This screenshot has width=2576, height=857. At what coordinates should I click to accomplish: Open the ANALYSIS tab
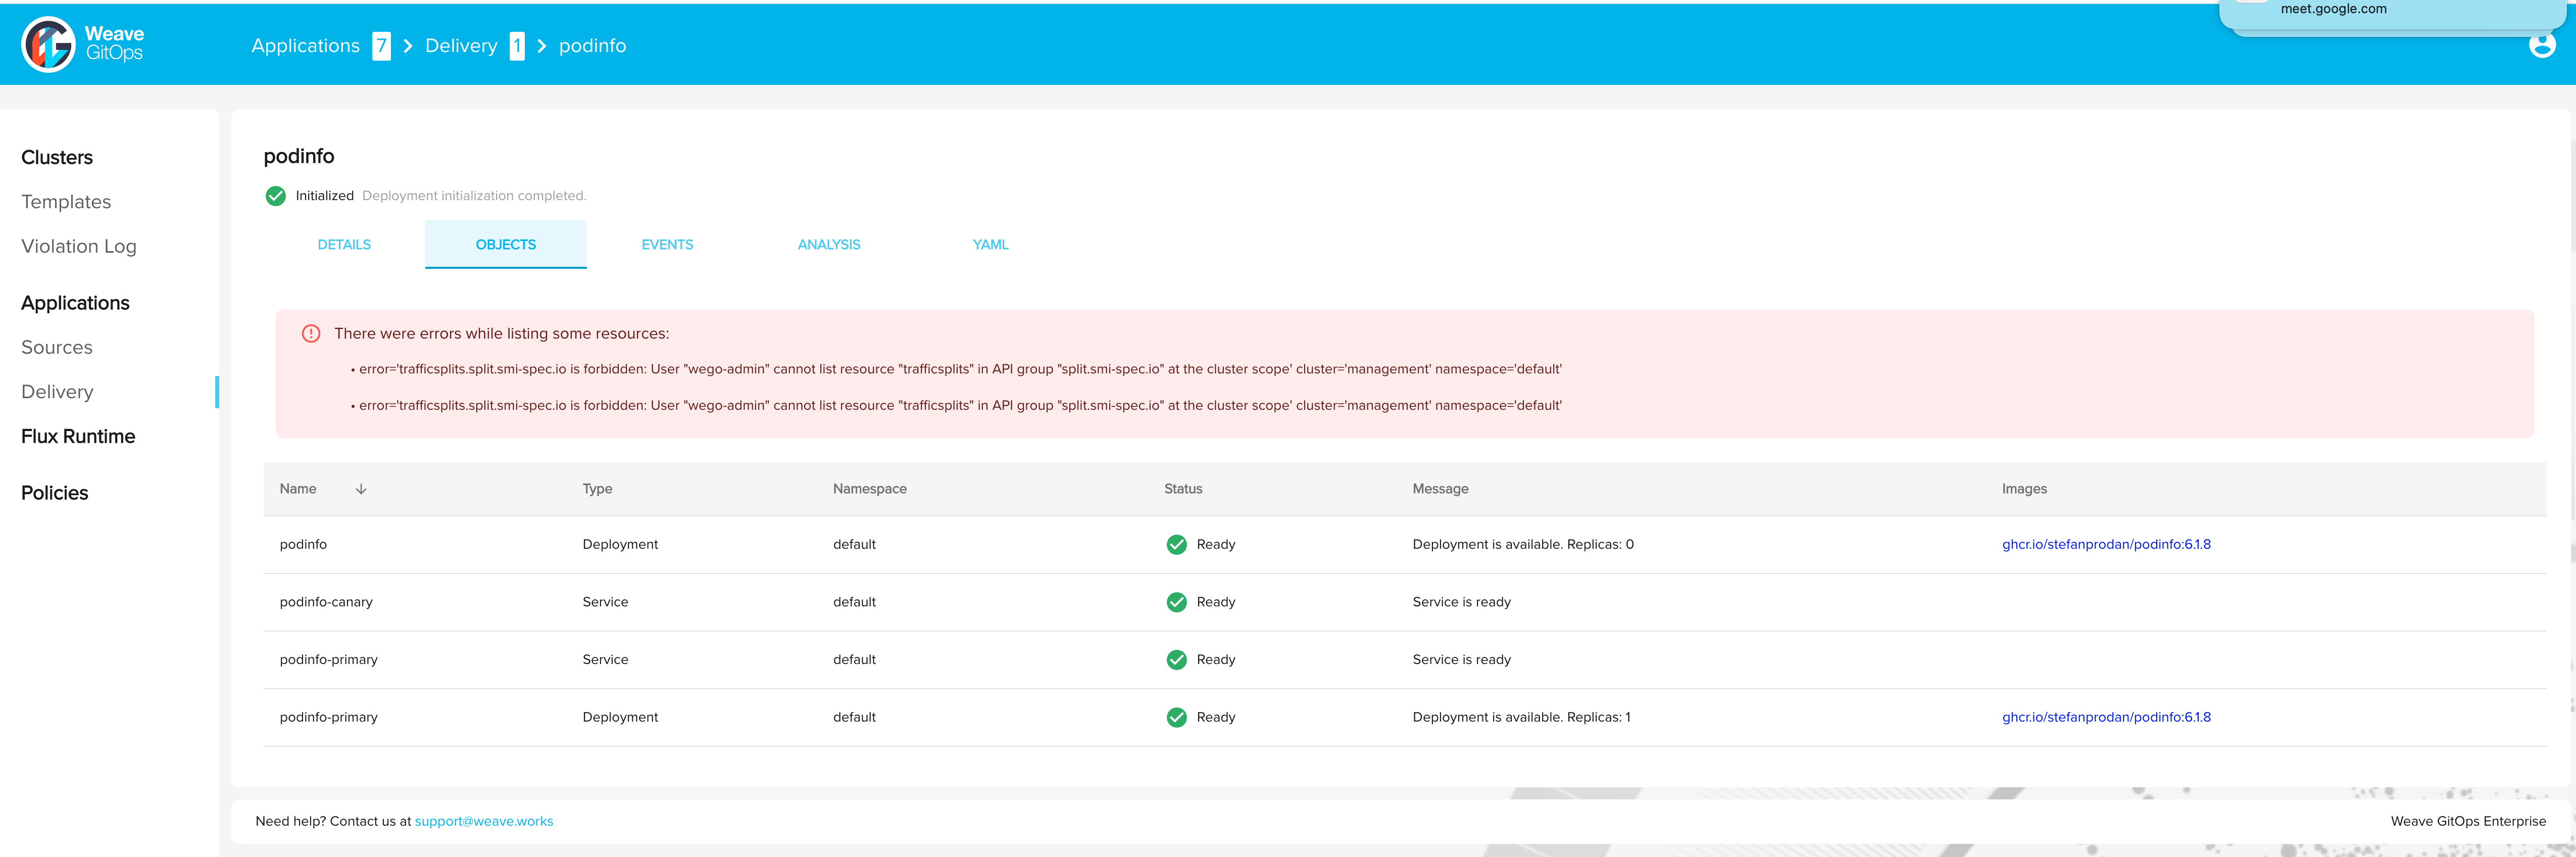click(828, 245)
